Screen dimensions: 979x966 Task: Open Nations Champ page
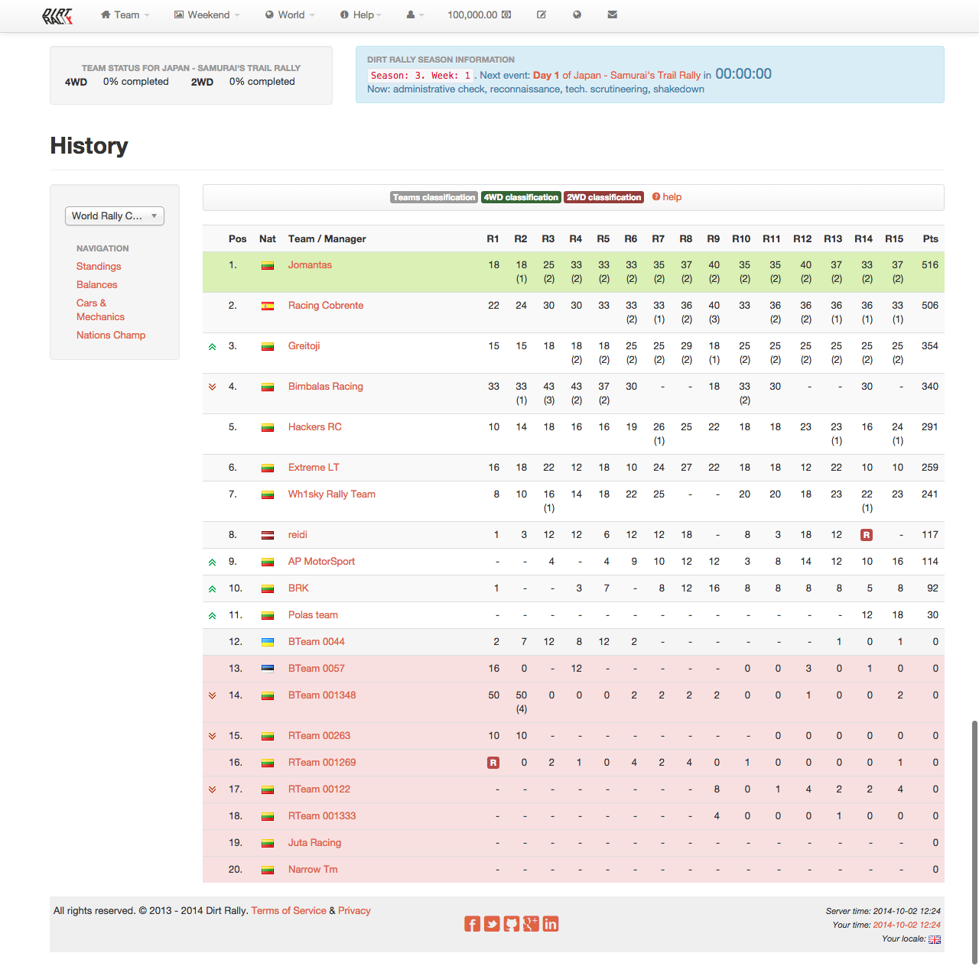pos(111,335)
